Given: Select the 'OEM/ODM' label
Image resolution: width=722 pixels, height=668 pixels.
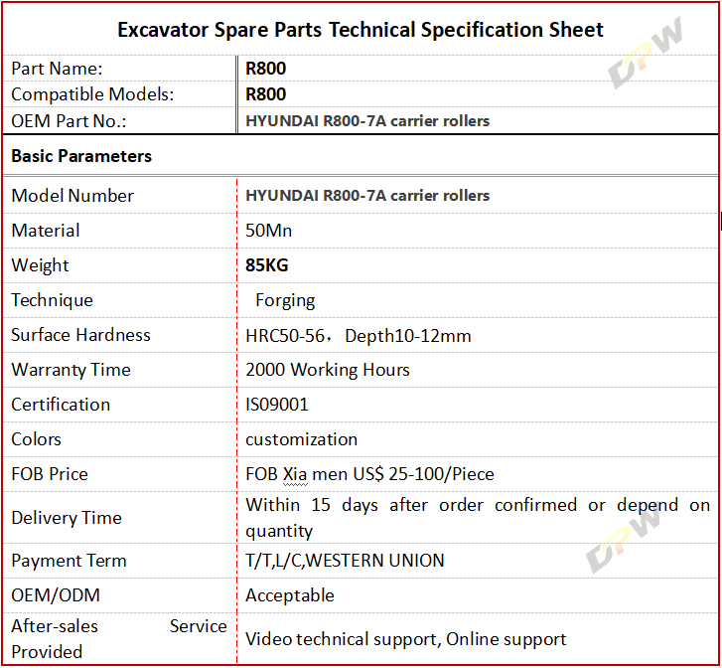Looking at the screenshot, I should click(56, 595).
